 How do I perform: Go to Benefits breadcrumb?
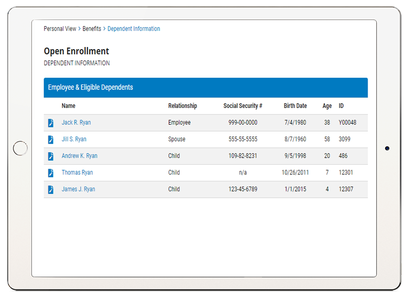click(x=92, y=29)
